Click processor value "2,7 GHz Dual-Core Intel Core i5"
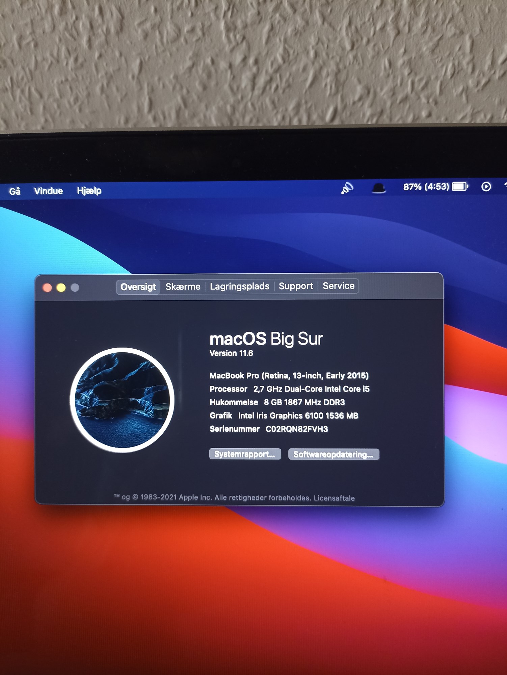The image size is (507, 675). 312,389
